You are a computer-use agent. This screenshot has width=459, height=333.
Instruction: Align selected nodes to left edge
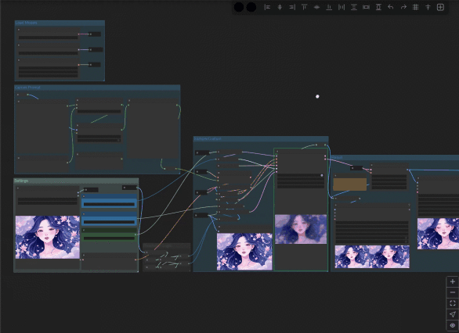(x=267, y=7)
